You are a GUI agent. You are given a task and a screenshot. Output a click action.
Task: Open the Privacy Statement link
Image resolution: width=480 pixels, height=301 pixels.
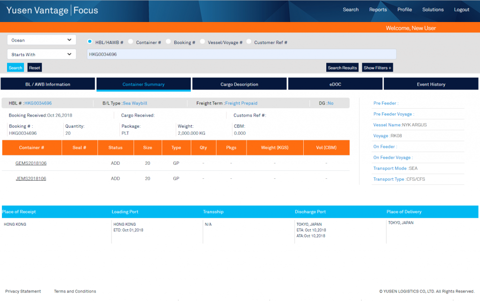tap(23, 291)
